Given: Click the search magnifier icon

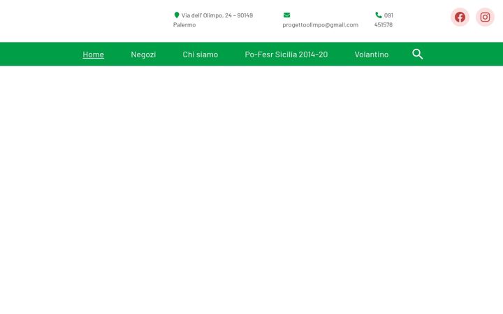Looking at the screenshot, I should coord(417,54).
